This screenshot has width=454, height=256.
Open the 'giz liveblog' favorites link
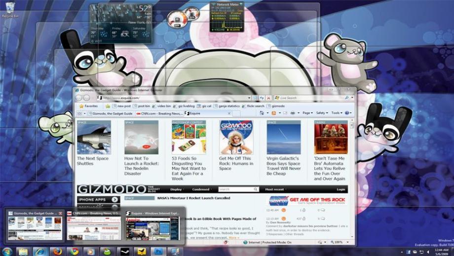coord(184,106)
